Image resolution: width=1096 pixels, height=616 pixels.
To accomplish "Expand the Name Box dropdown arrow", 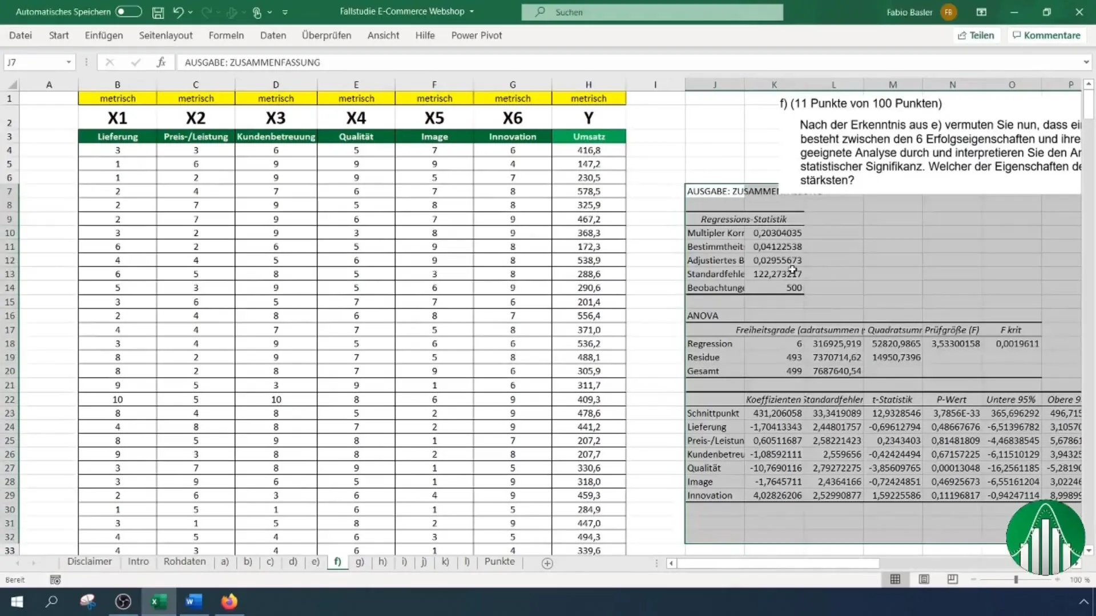I will tap(68, 62).
